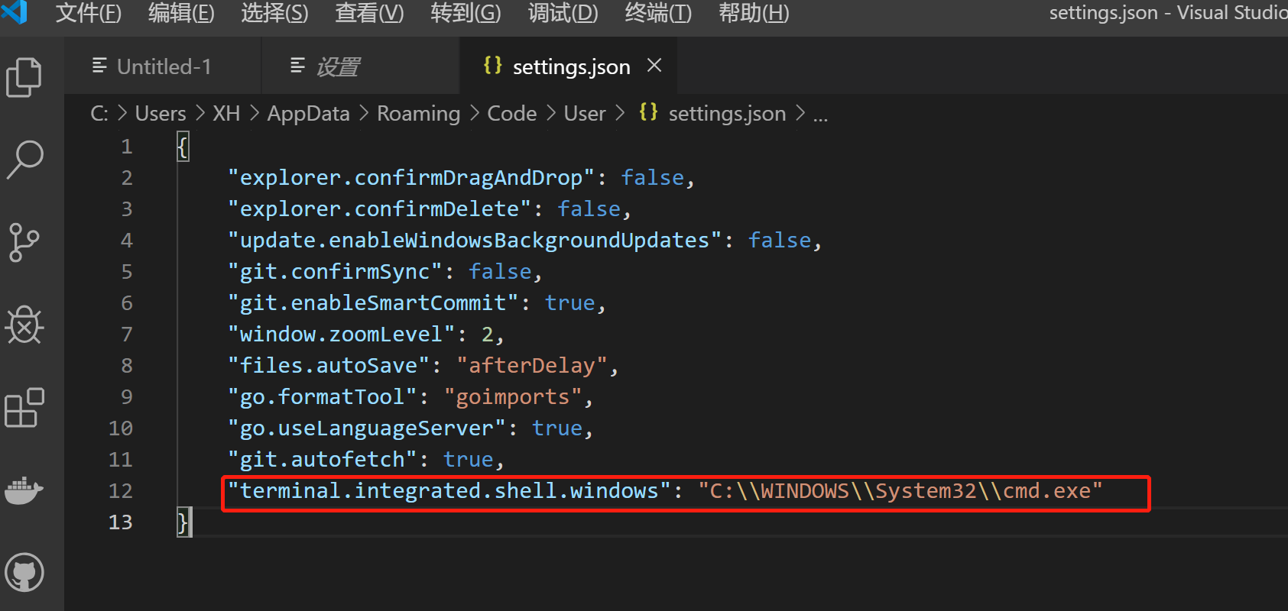Click the "terminal.integrated.shell.windows" key

pyautogui.click(x=449, y=490)
